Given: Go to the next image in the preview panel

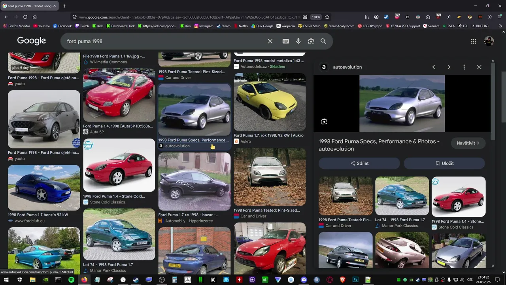Looking at the screenshot, I should coord(449,67).
